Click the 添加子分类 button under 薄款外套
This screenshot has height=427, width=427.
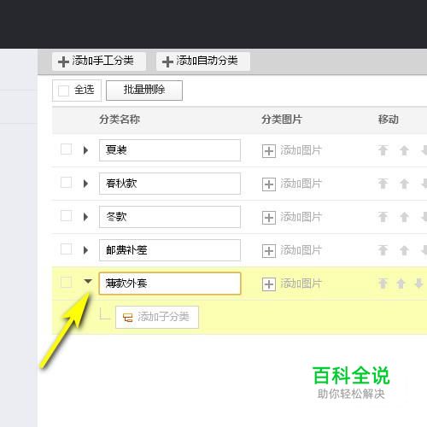(157, 317)
